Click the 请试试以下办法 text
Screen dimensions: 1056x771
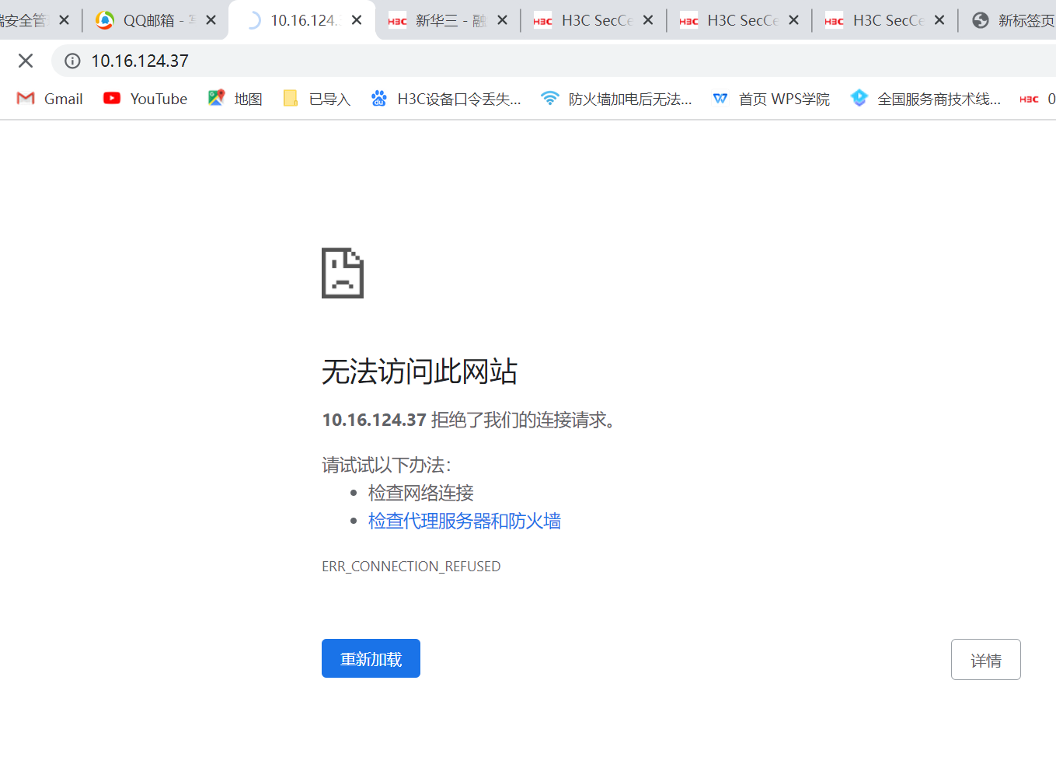(x=386, y=465)
